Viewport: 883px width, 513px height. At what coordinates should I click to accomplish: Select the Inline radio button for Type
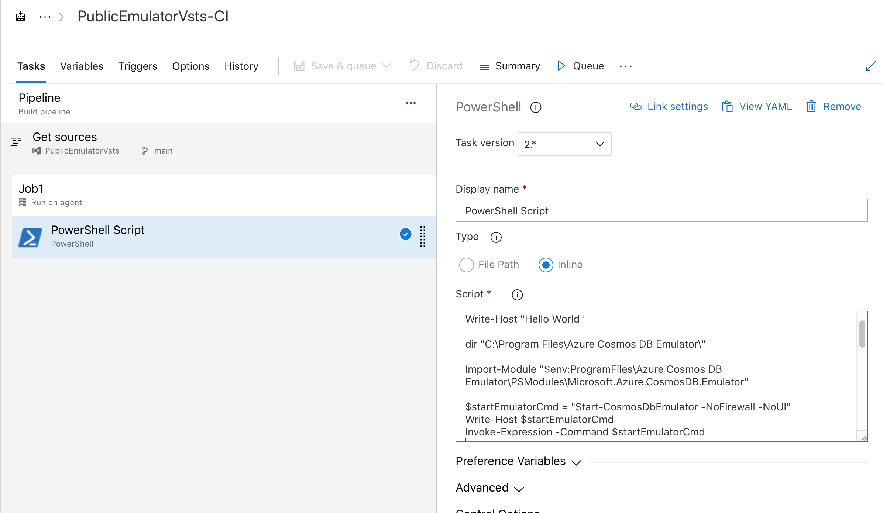tap(545, 265)
